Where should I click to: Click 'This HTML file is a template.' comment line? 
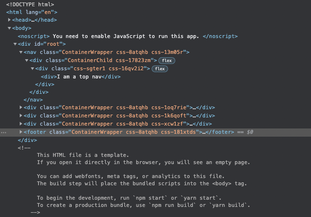click(83, 155)
